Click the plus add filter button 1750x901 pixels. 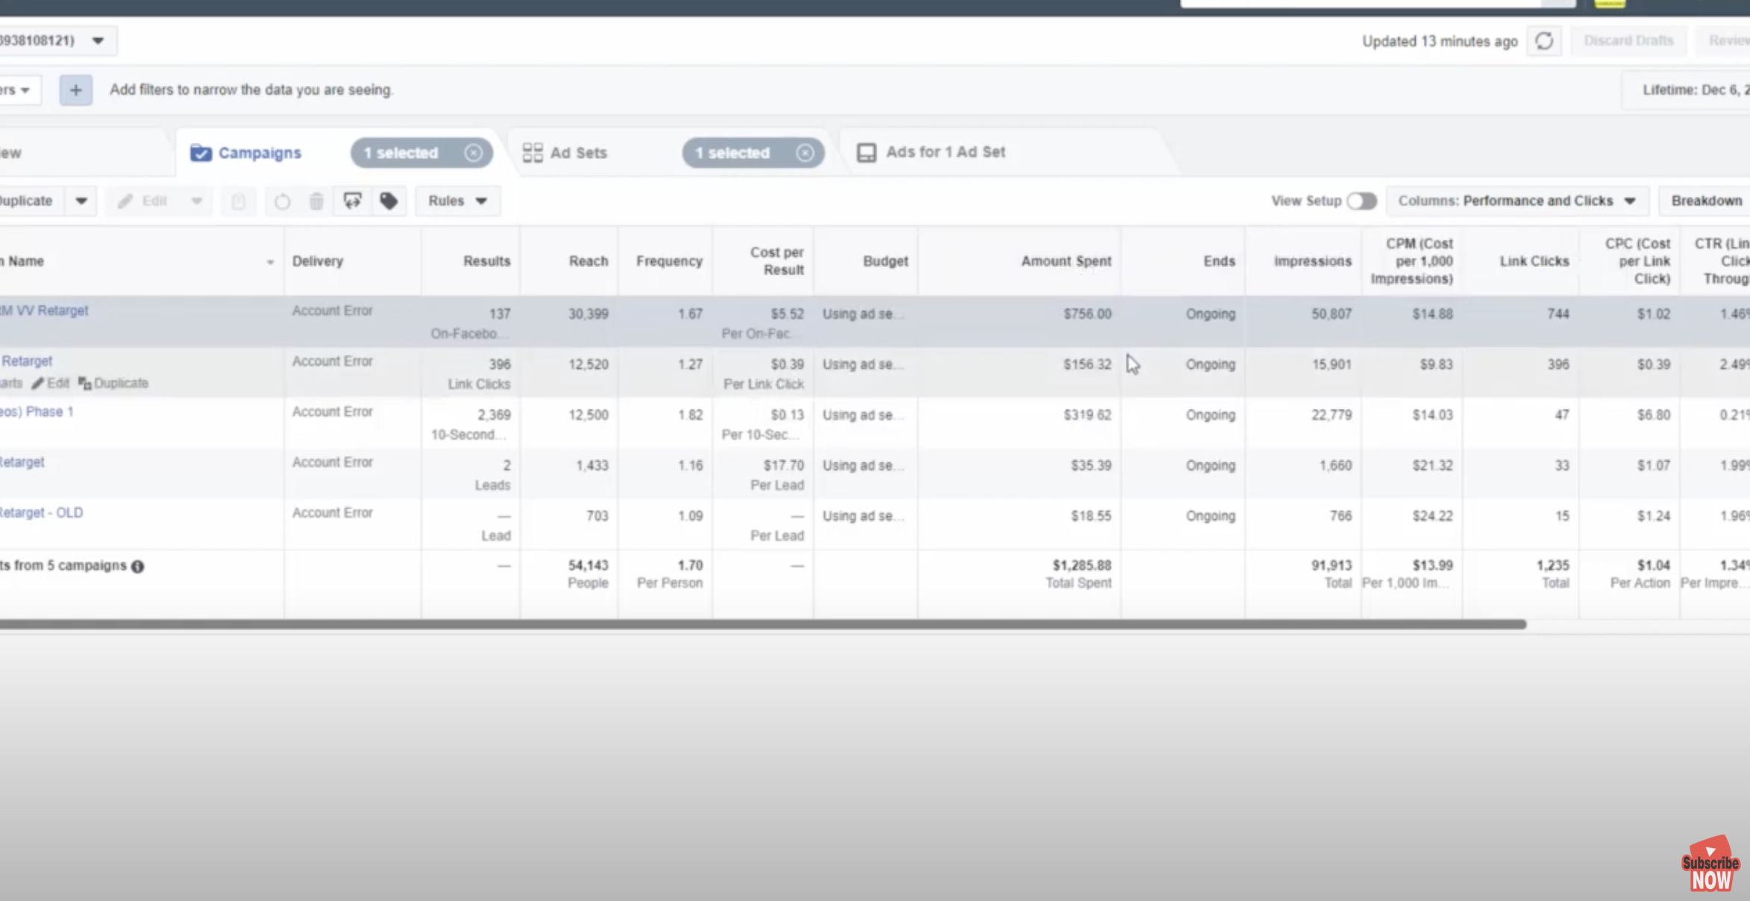[x=75, y=90]
